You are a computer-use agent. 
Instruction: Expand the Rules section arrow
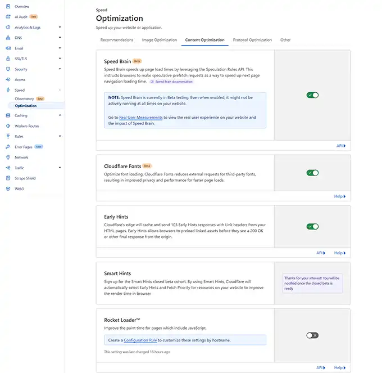tap(60, 136)
